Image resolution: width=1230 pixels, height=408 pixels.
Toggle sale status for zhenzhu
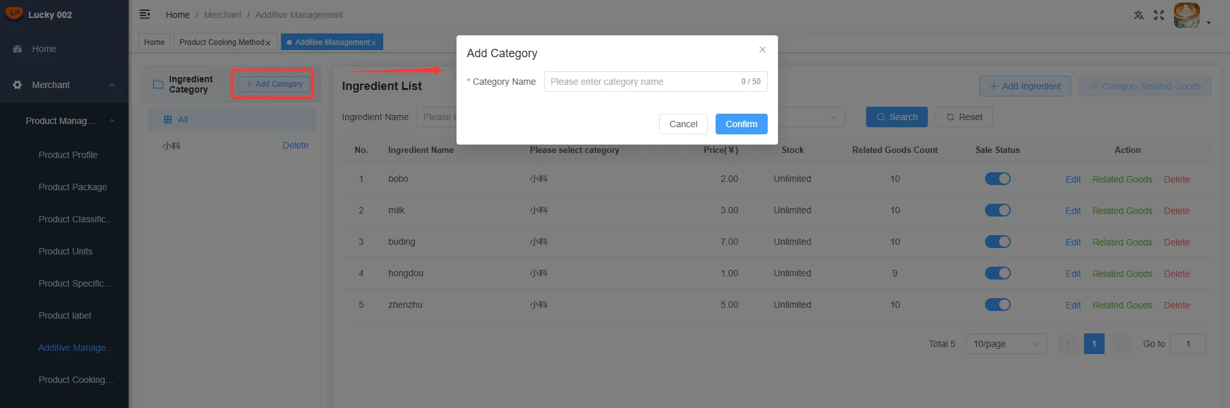998,305
